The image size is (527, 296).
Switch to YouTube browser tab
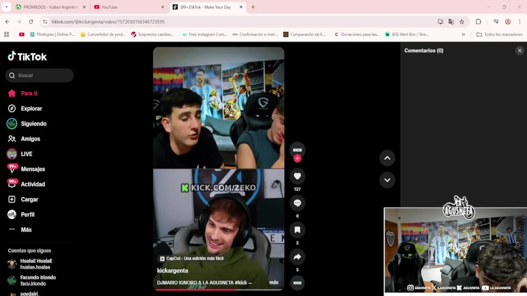coord(129,7)
